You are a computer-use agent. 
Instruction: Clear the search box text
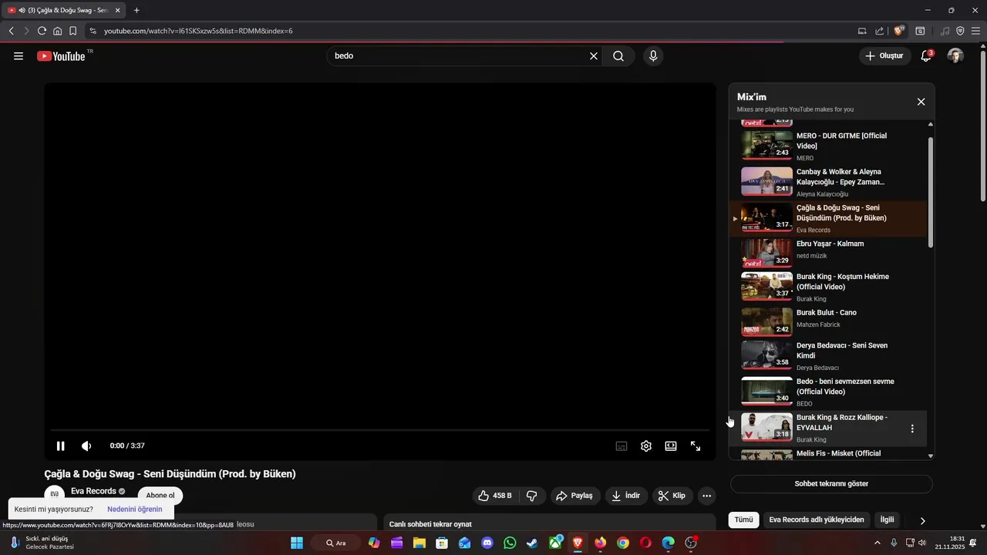pyautogui.click(x=594, y=56)
